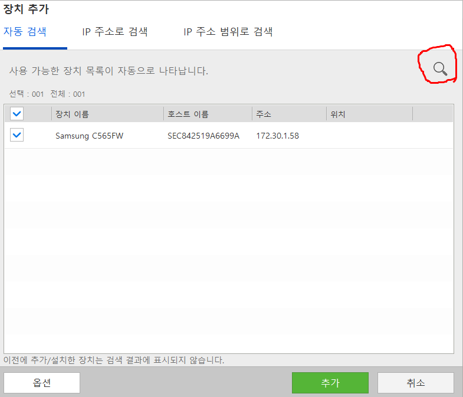Click the IP address 172.30.1.58
The height and width of the screenshot is (397, 463).
[278, 136]
